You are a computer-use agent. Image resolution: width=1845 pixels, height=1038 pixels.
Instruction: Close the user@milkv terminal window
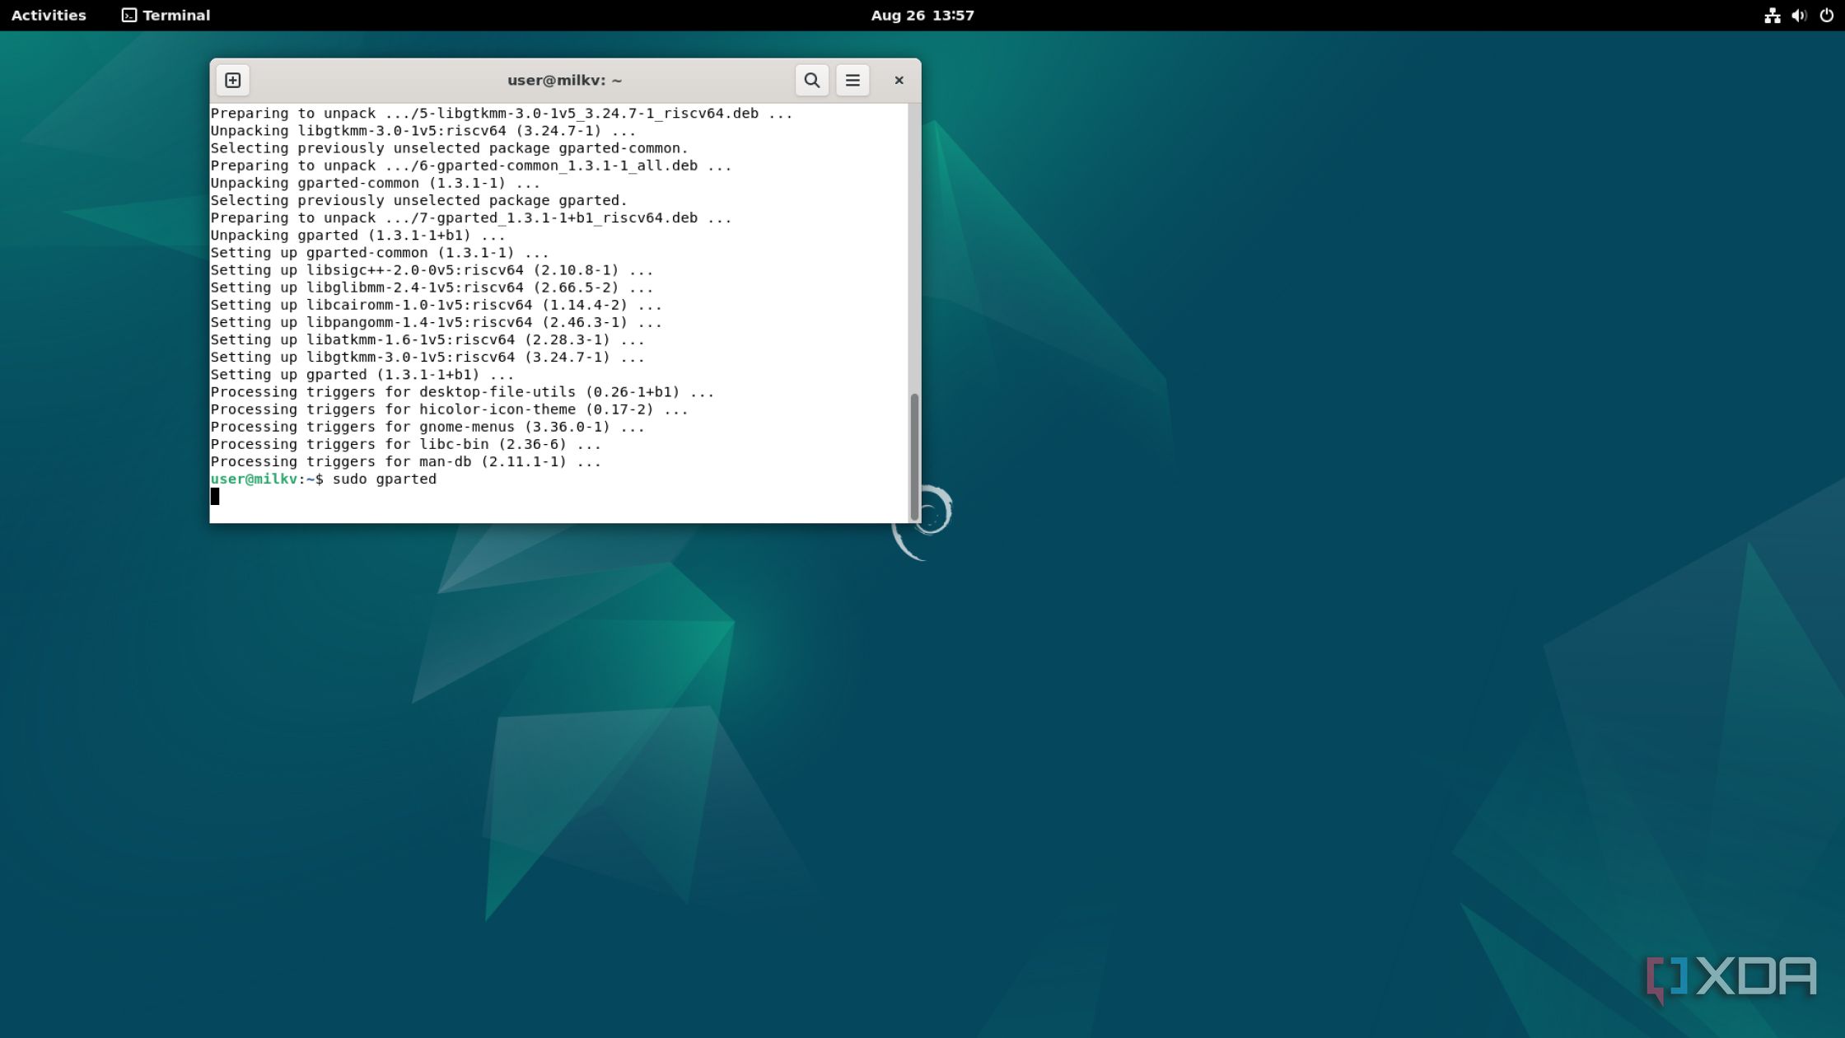click(899, 80)
